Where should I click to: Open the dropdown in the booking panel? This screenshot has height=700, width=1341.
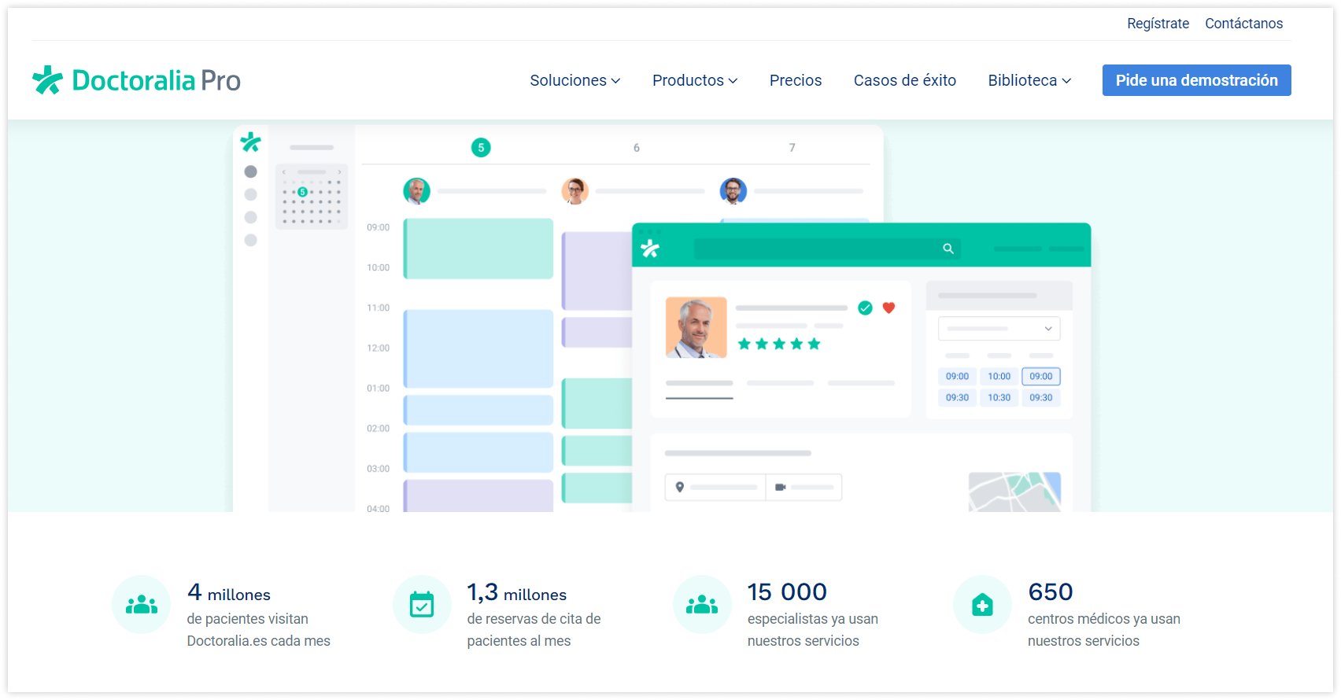pyautogui.click(x=999, y=328)
